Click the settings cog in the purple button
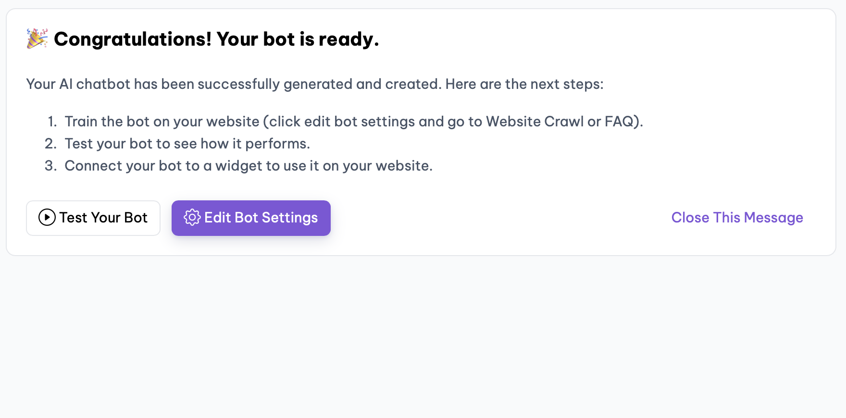The image size is (846, 418). [x=192, y=218]
